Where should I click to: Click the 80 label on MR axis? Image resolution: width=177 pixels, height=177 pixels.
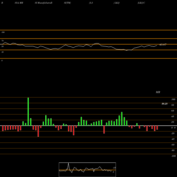(x=173, y=105)
